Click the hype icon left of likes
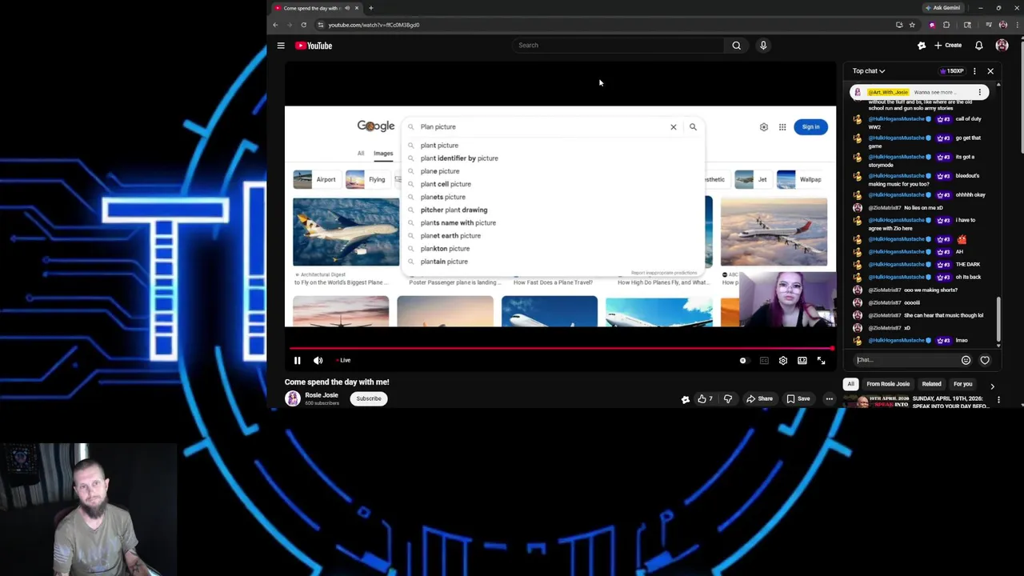 coord(685,399)
